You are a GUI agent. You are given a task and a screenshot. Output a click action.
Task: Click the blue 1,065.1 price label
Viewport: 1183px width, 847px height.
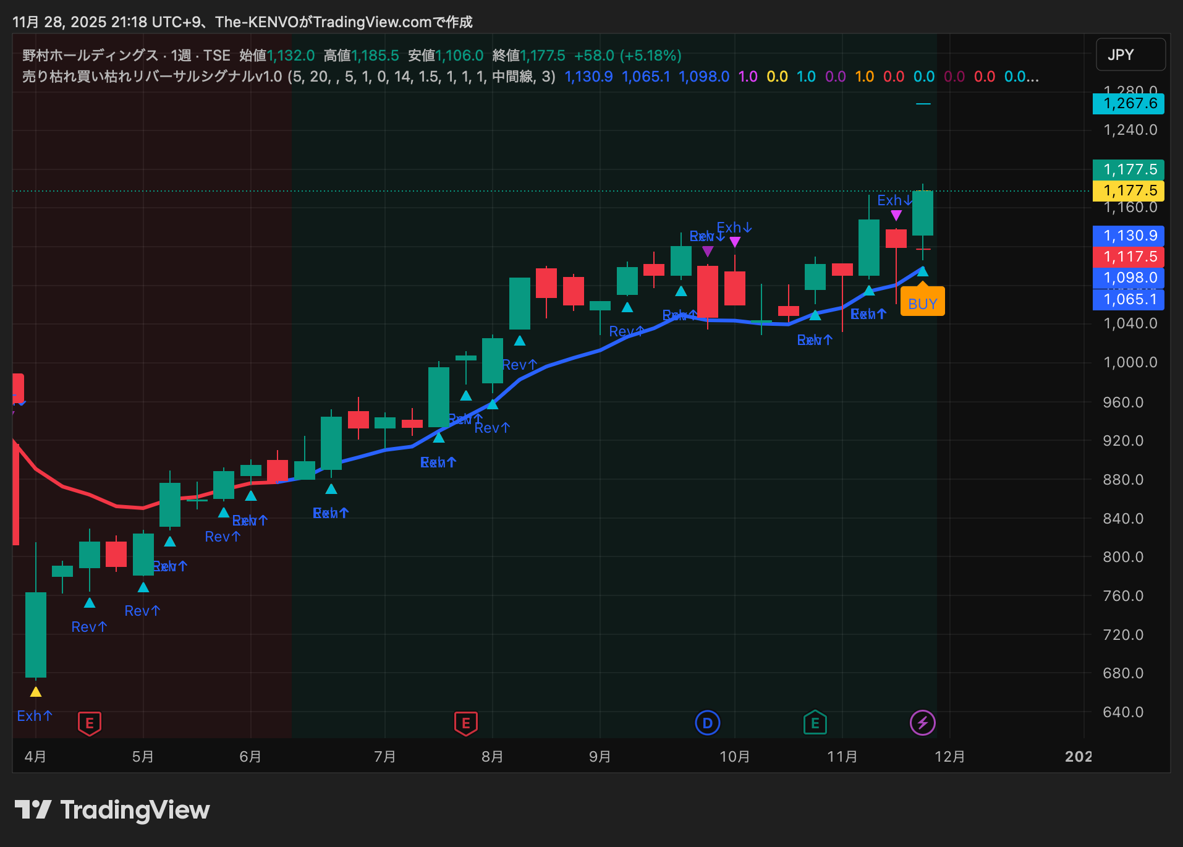1129,299
